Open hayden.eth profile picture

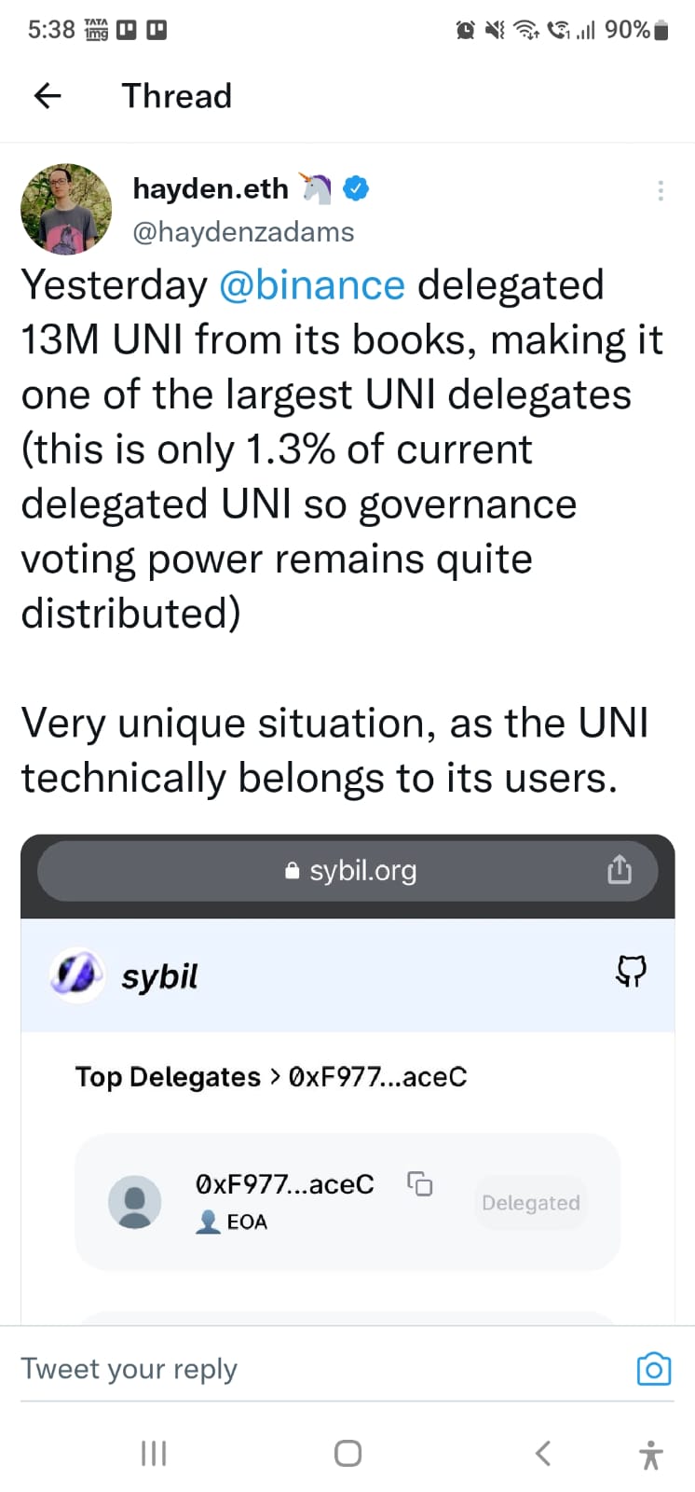tap(66, 209)
